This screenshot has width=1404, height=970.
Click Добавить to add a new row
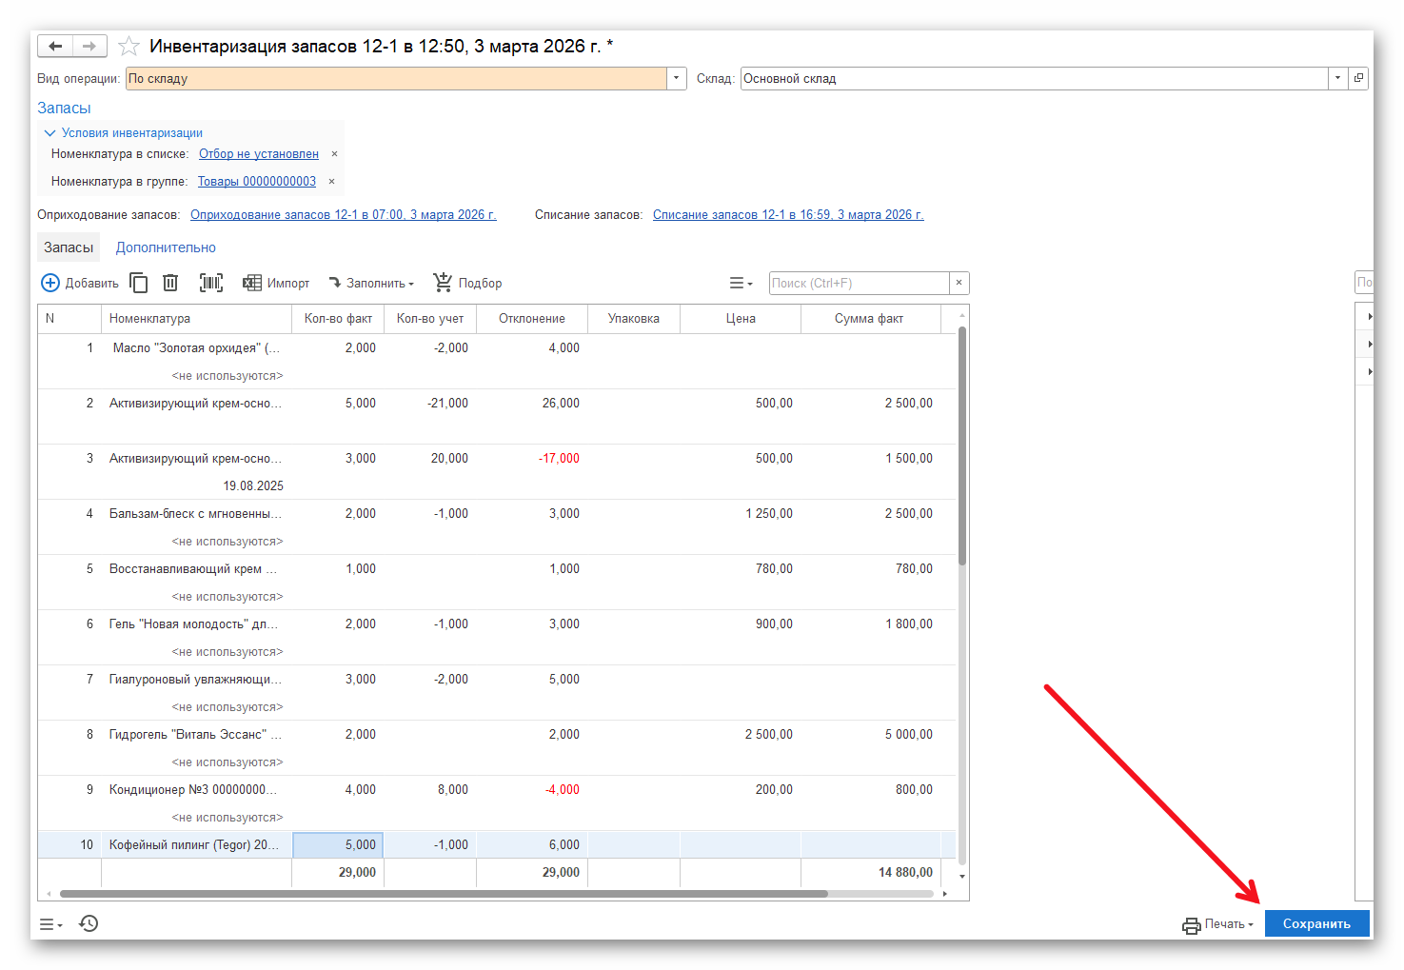tap(80, 283)
